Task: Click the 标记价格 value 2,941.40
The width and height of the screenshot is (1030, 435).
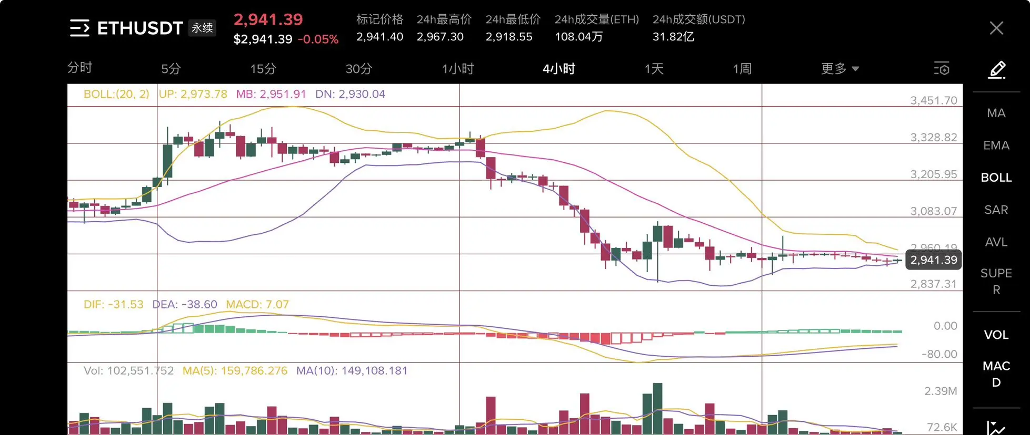Action: point(380,37)
